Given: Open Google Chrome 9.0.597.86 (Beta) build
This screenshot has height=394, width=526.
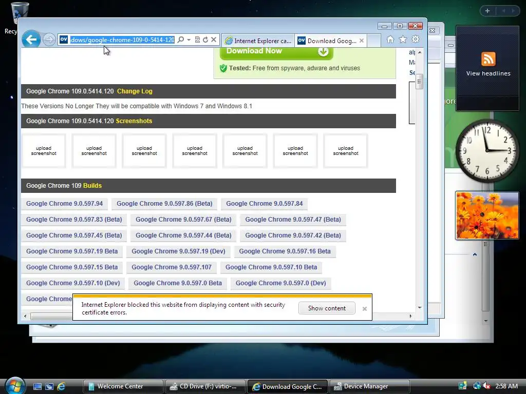Looking at the screenshot, I should click(x=164, y=204).
